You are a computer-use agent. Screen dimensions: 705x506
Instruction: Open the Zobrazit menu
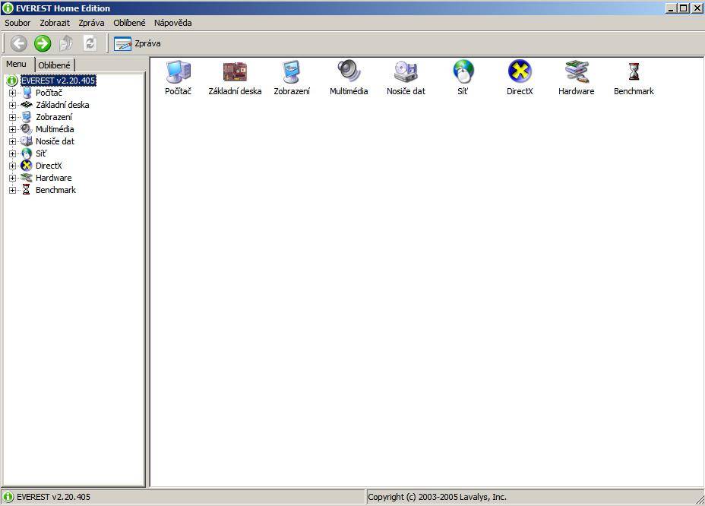[55, 23]
